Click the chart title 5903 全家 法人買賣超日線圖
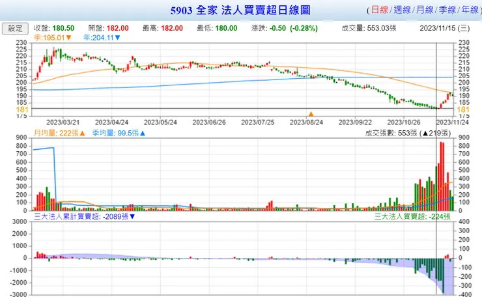Viewport: 482px width, 297px height. (x=240, y=10)
